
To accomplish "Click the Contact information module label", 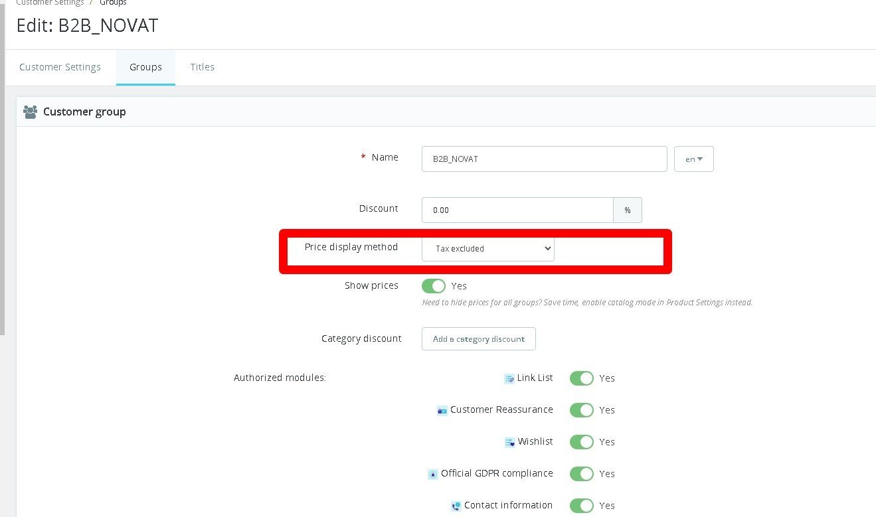I will pyautogui.click(x=508, y=505).
